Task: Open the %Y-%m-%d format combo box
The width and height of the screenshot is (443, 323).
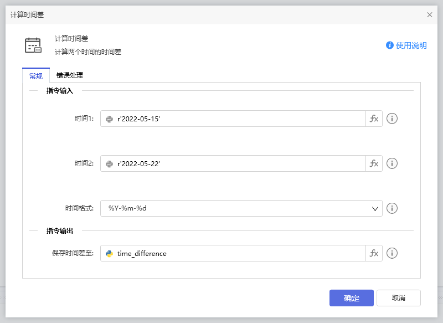Action: point(233,208)
